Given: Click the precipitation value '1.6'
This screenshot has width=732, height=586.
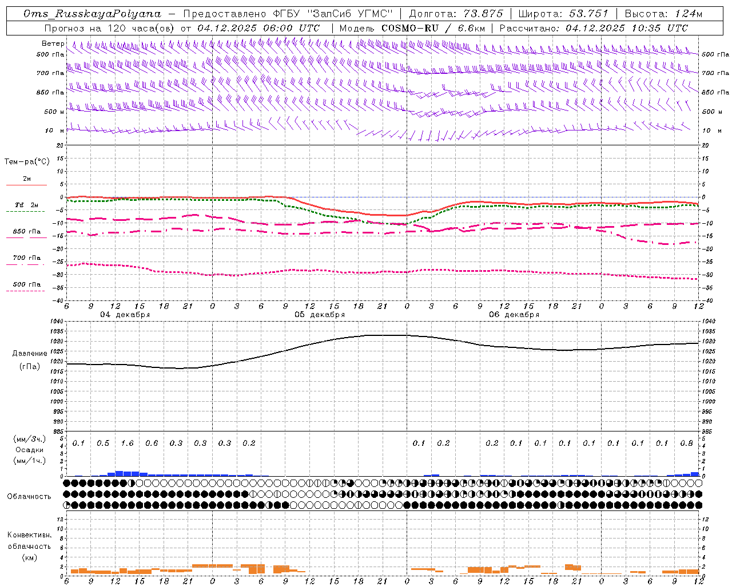Looking at the screenshot, I should 127,444.
